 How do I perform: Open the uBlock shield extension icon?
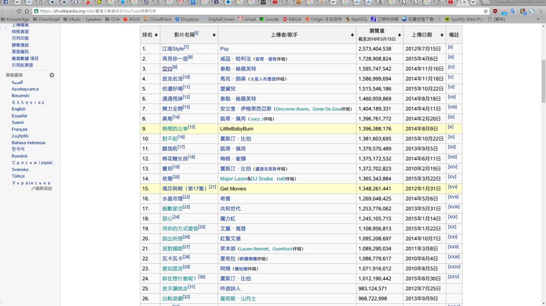[495, 11]
